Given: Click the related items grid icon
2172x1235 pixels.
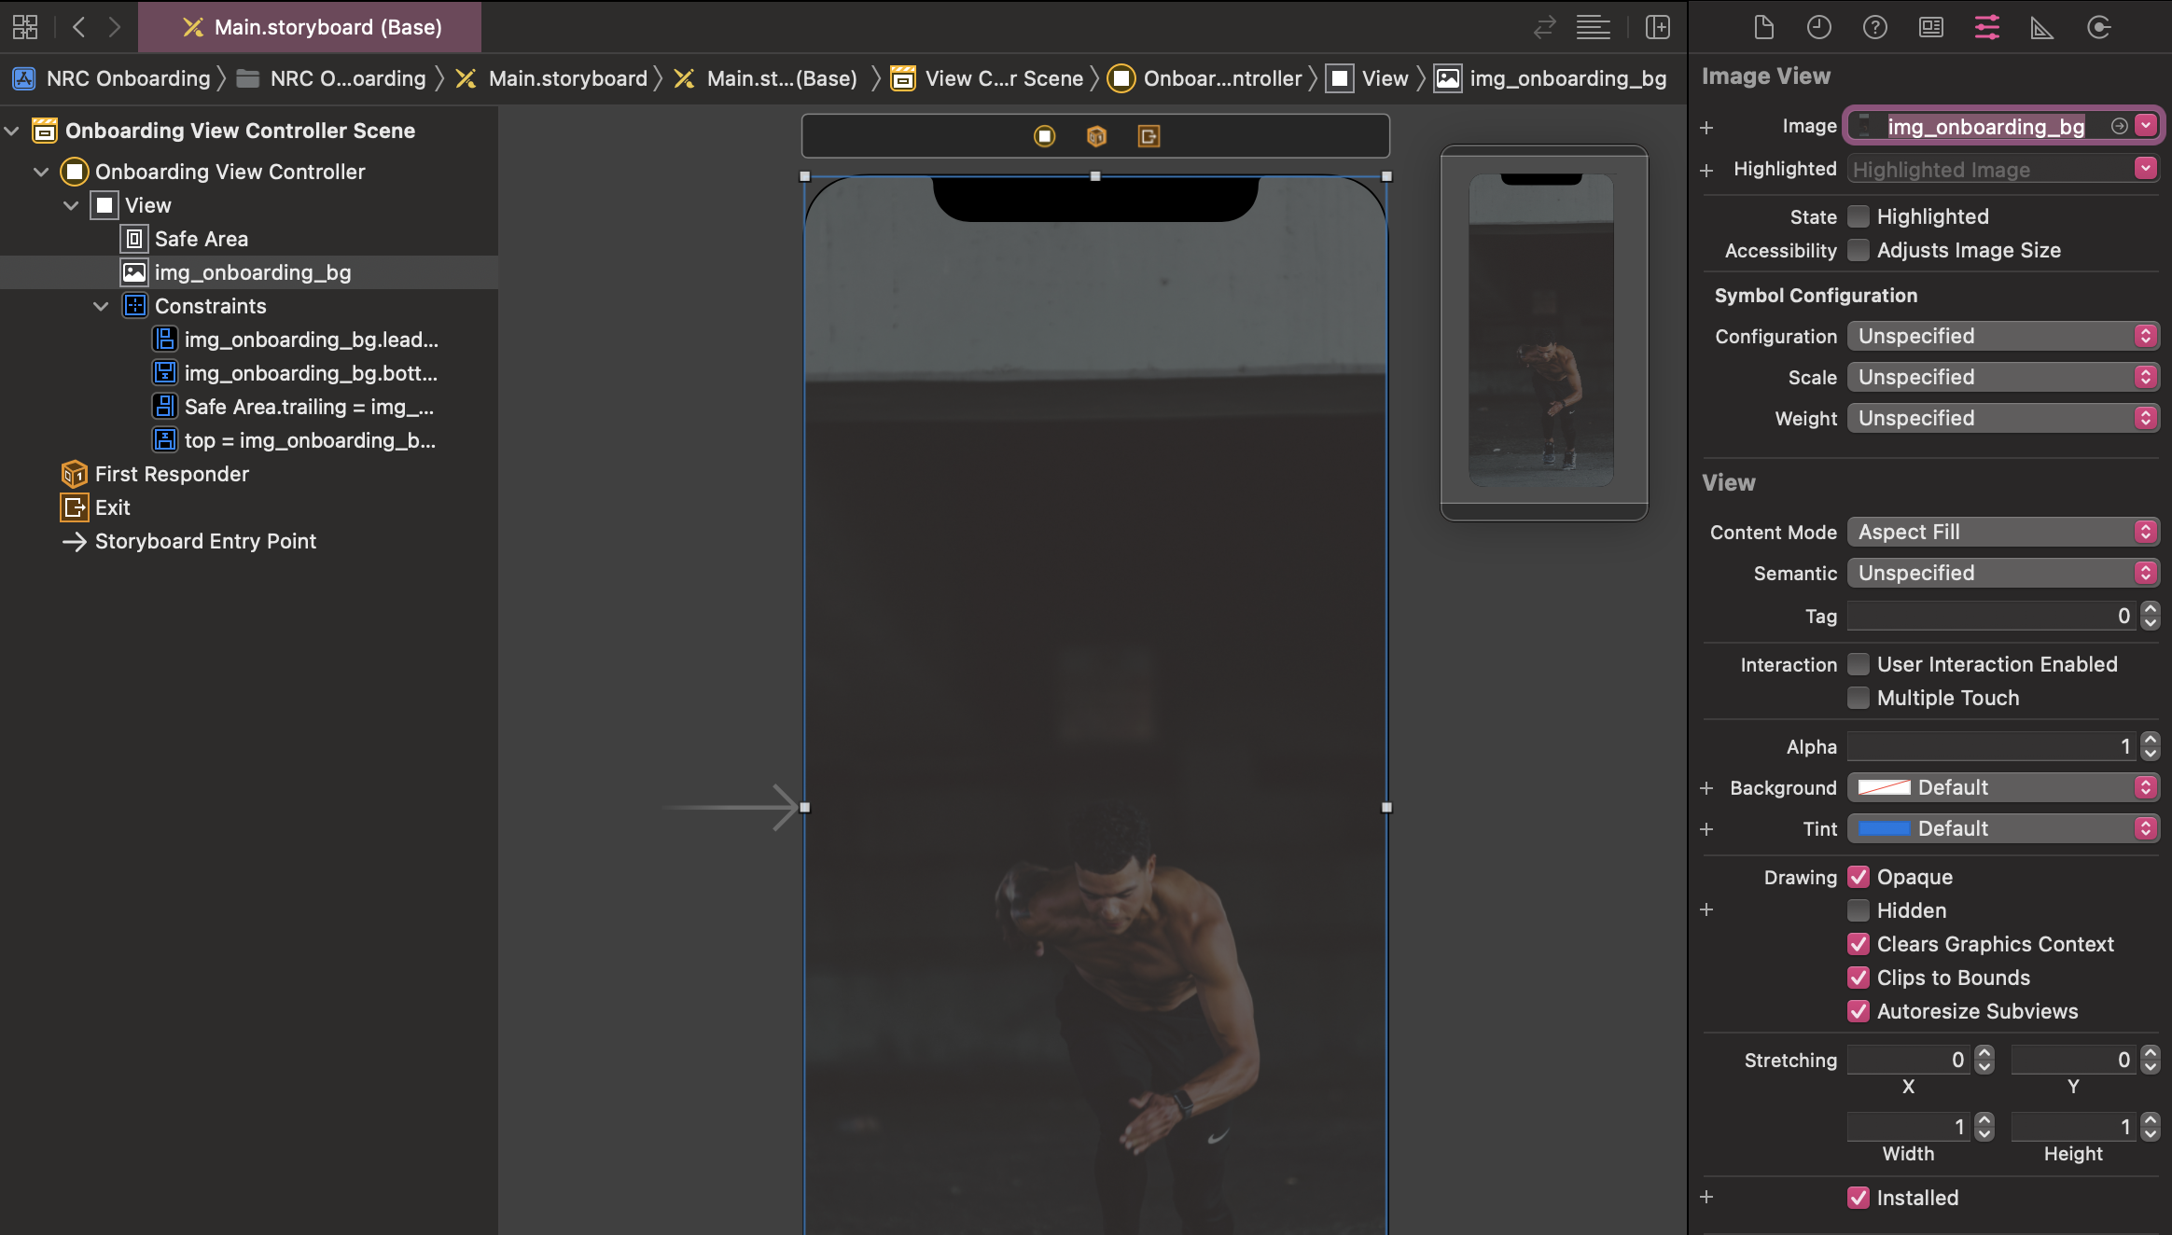Looking at the screenshot, I should coord(25,27).
